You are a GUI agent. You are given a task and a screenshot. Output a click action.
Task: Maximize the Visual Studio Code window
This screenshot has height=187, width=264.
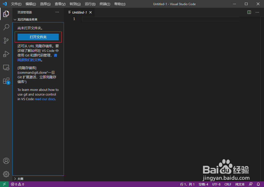point(246,4)
